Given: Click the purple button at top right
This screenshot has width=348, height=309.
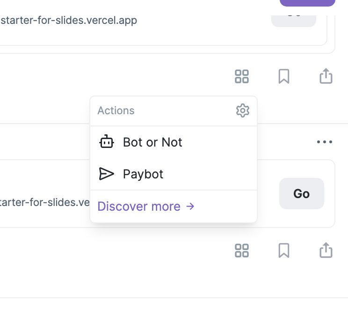Looking at the screenshot, I should [x=307, y=3].
